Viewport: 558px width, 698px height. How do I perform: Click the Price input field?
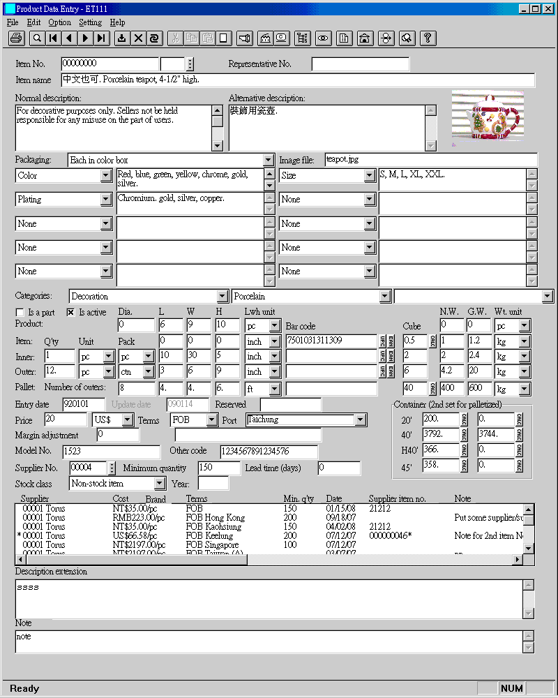coord(66,419)
